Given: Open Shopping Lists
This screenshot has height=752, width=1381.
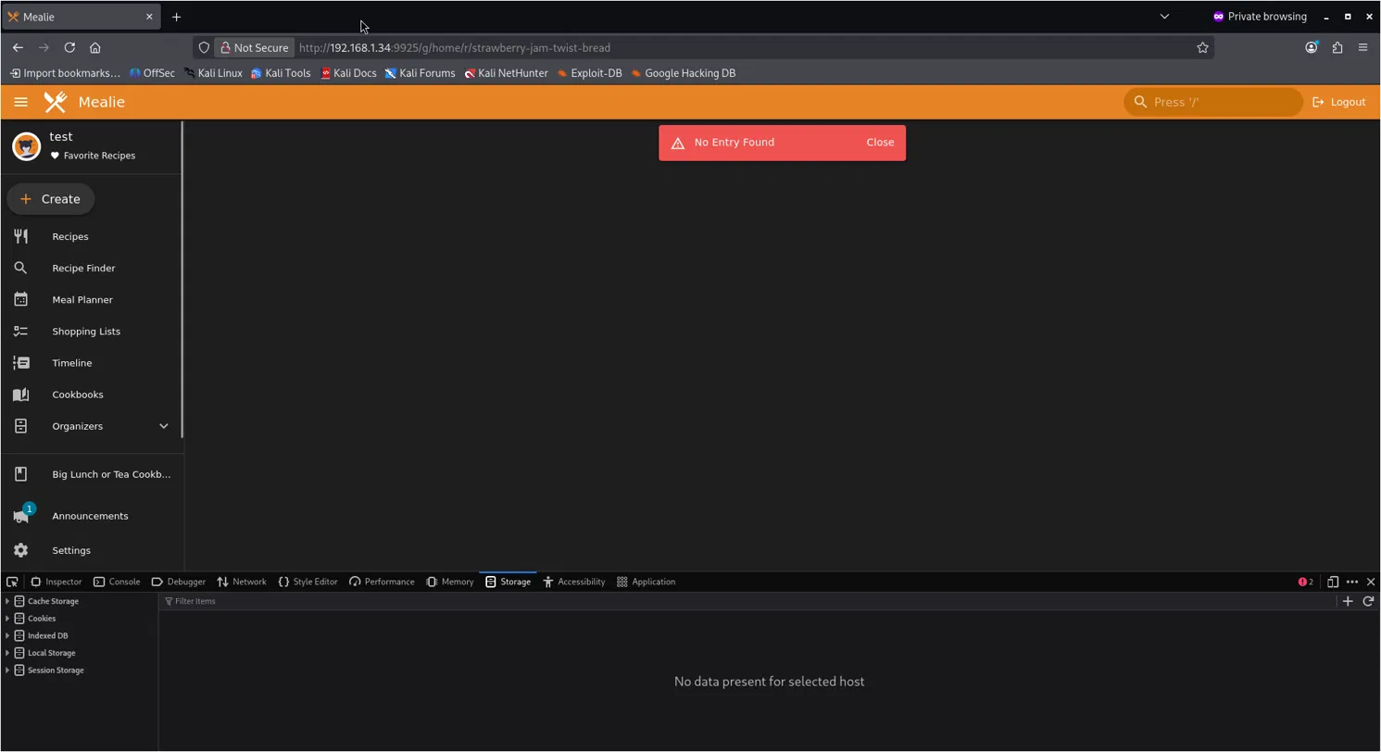Looking at the screenshot, I should click(92, 331).
